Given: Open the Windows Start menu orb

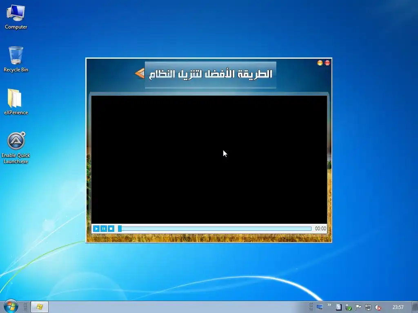Looking at the screenshot, I should point(11,307).
